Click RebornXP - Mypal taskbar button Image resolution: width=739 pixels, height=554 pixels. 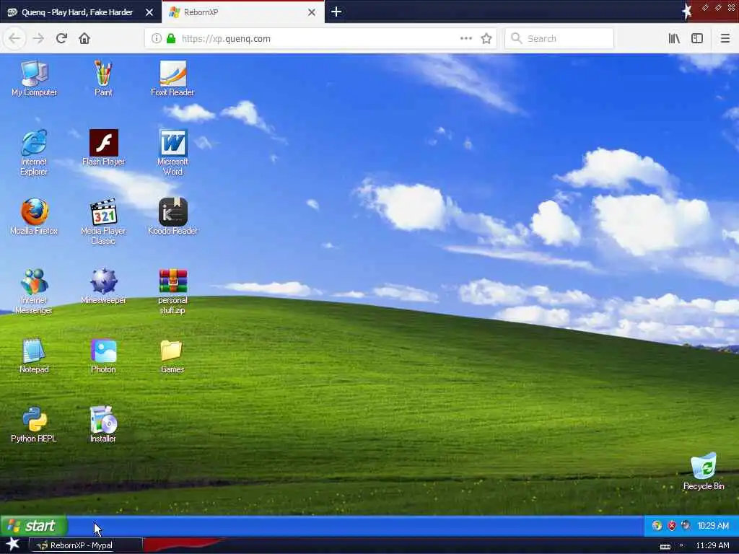(x=86, y=545)
